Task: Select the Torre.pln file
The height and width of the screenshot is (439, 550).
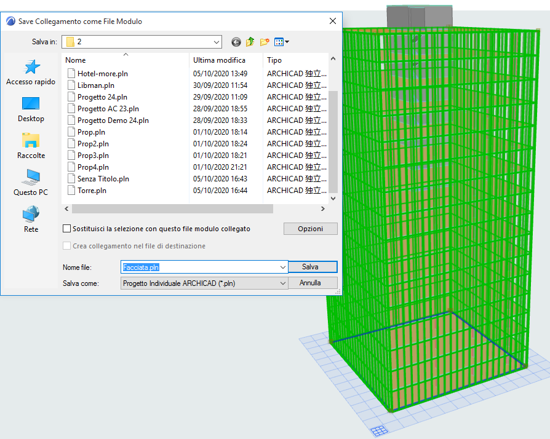Action: coord(92,191)
